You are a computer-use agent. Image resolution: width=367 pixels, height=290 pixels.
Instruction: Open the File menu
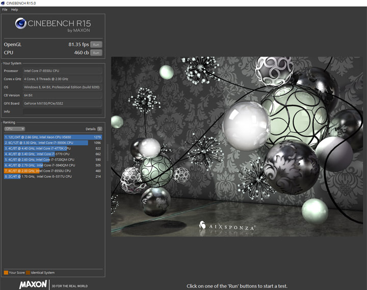pos(5,10)
